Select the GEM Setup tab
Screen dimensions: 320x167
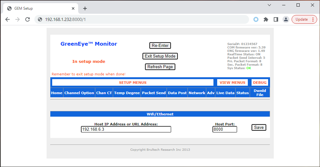[40, 8]
